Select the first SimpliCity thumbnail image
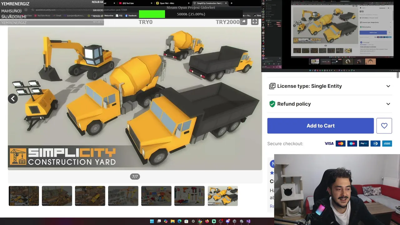The image size is (400, 225). coord(24,196)
